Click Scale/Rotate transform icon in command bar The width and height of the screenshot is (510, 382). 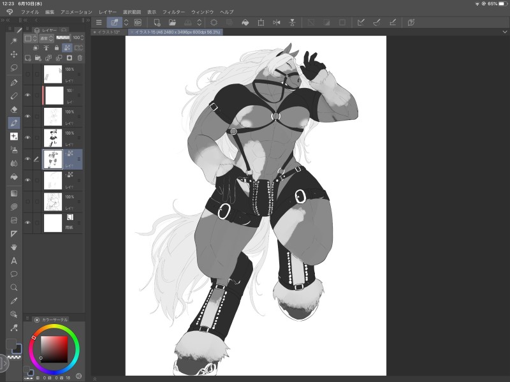pyautogui.click(x=261, y=22)
